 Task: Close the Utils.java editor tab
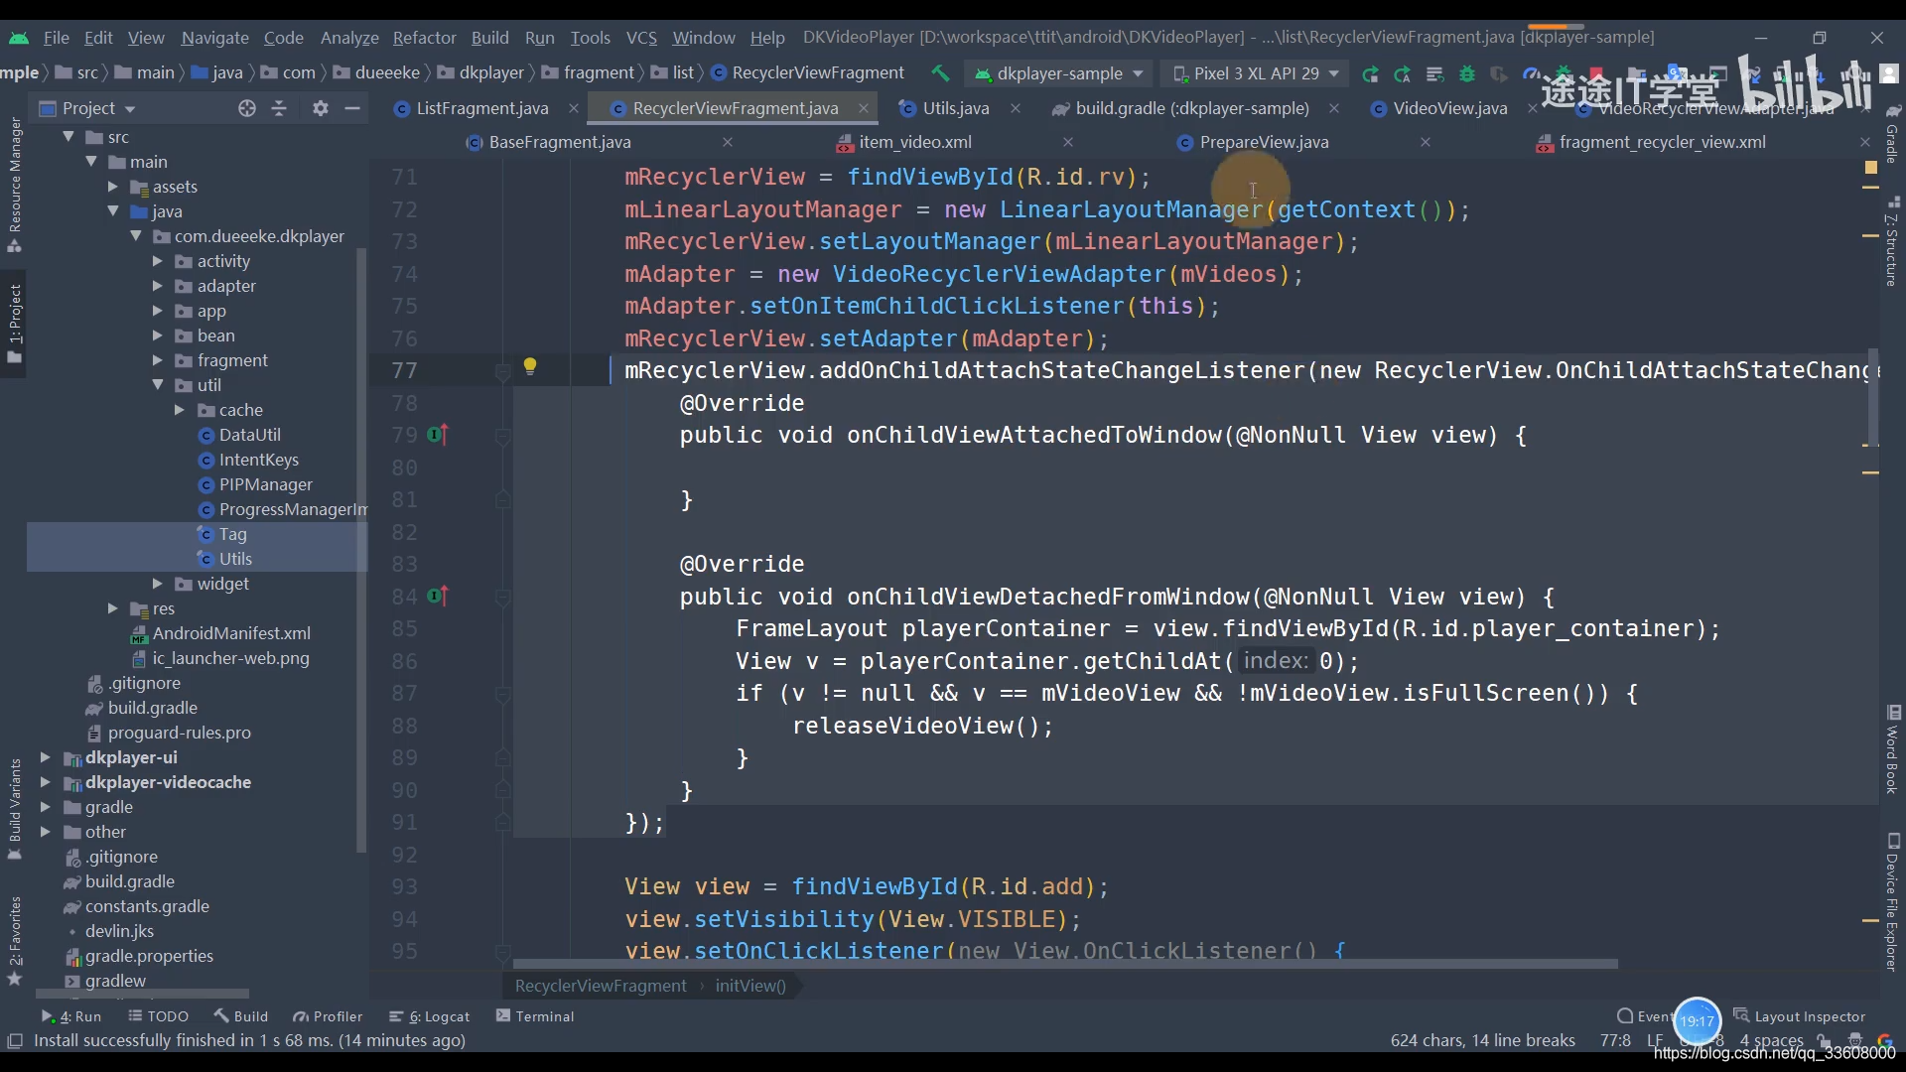(1016, 108)
